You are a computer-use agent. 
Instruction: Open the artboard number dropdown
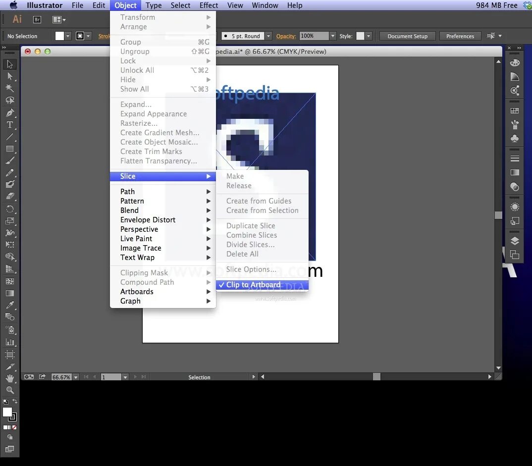coord(125,377)
